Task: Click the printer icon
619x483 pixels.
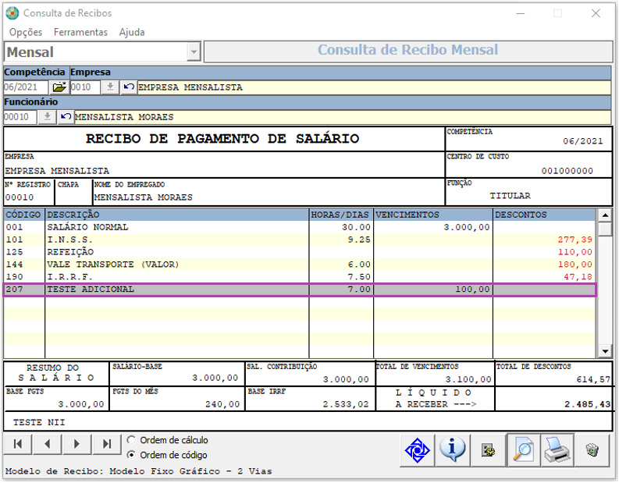Action: click(557, 450)
